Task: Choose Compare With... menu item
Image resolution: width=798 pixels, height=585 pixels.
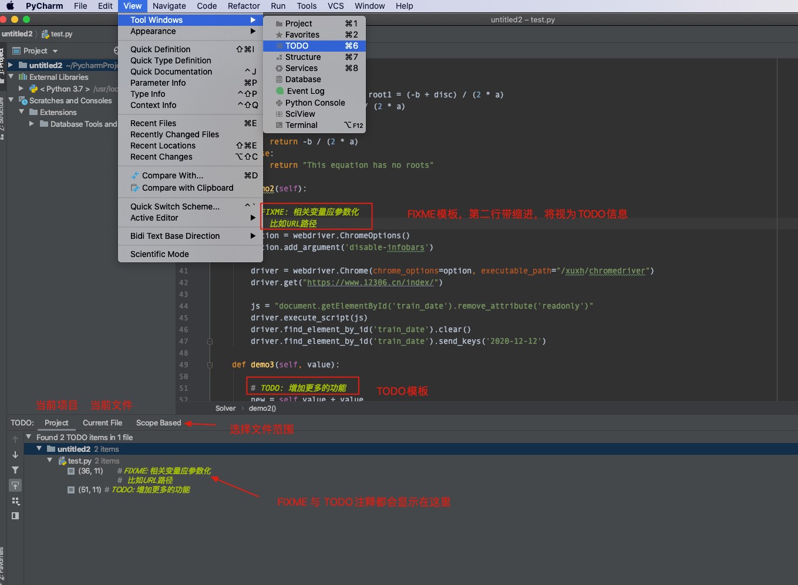Action: (190, 175)
